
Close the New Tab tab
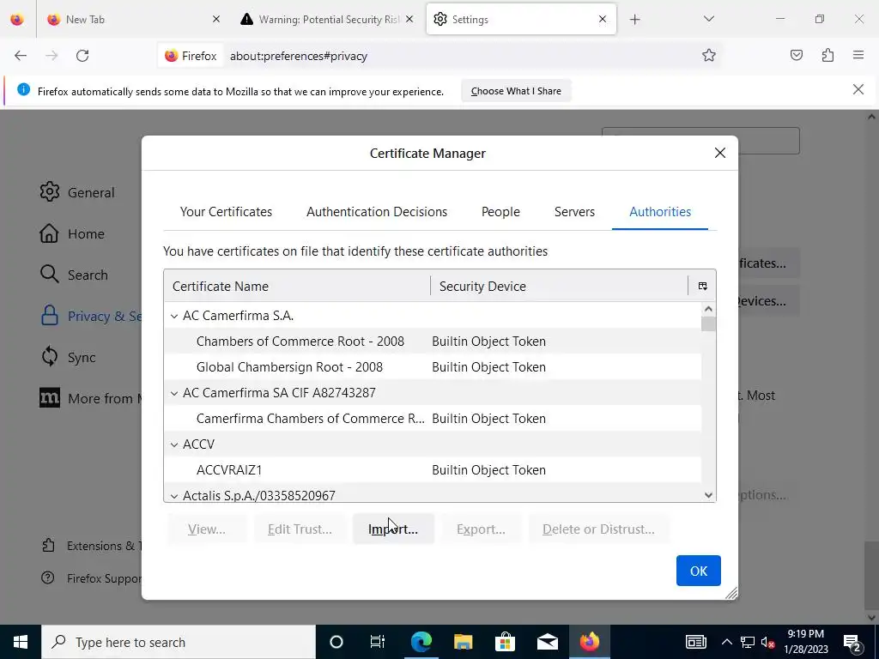[215, 19]
